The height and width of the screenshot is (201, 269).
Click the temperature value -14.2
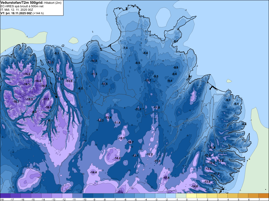coord(117,158)
